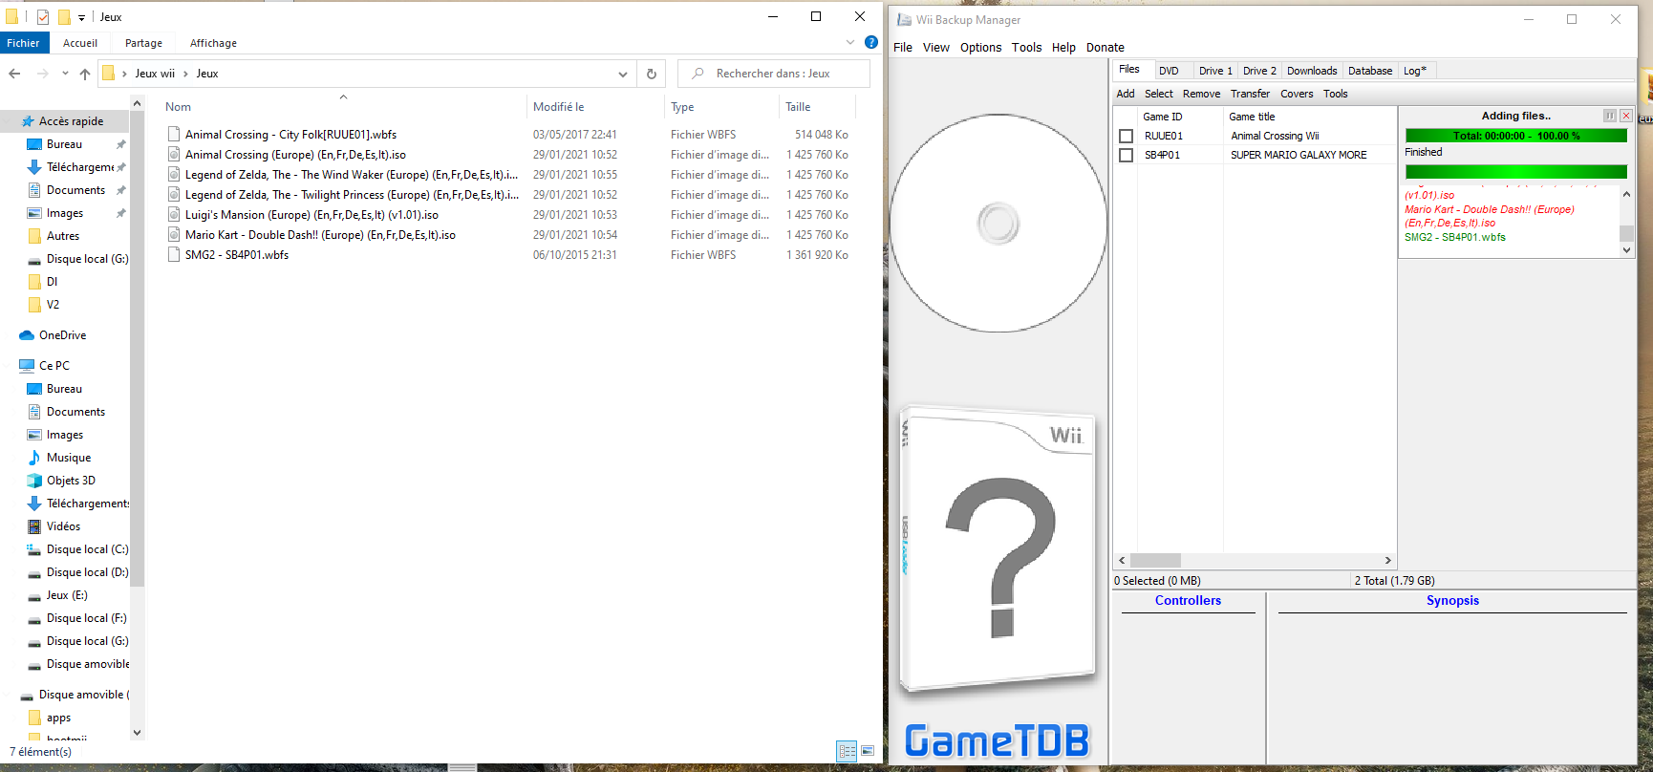Open the apps folder in sidebar

coord(58,718)
